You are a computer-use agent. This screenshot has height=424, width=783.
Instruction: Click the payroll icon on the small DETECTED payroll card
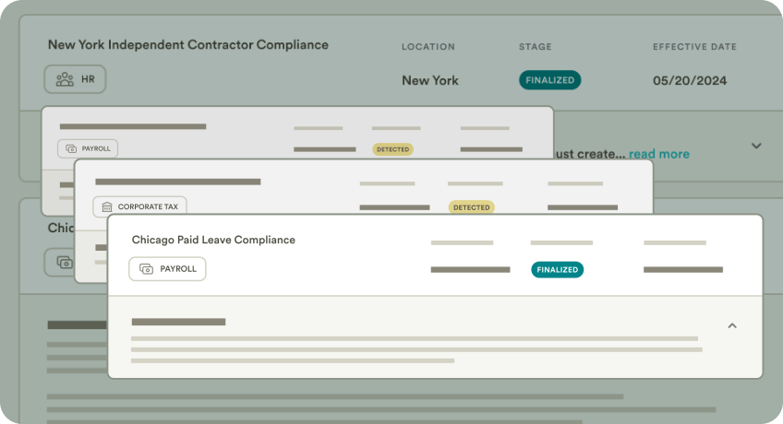[71, 148]
